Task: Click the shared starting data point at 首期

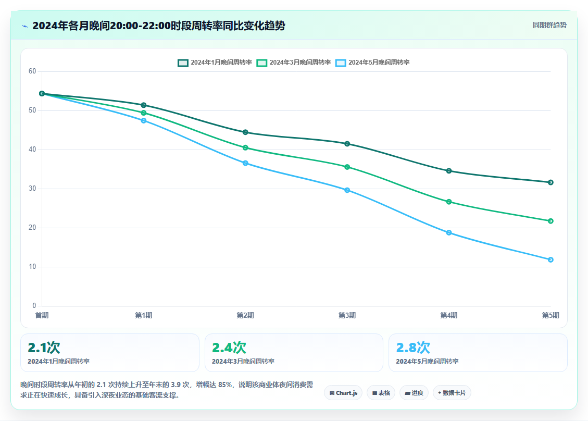Action: click(x=42, y=93)
